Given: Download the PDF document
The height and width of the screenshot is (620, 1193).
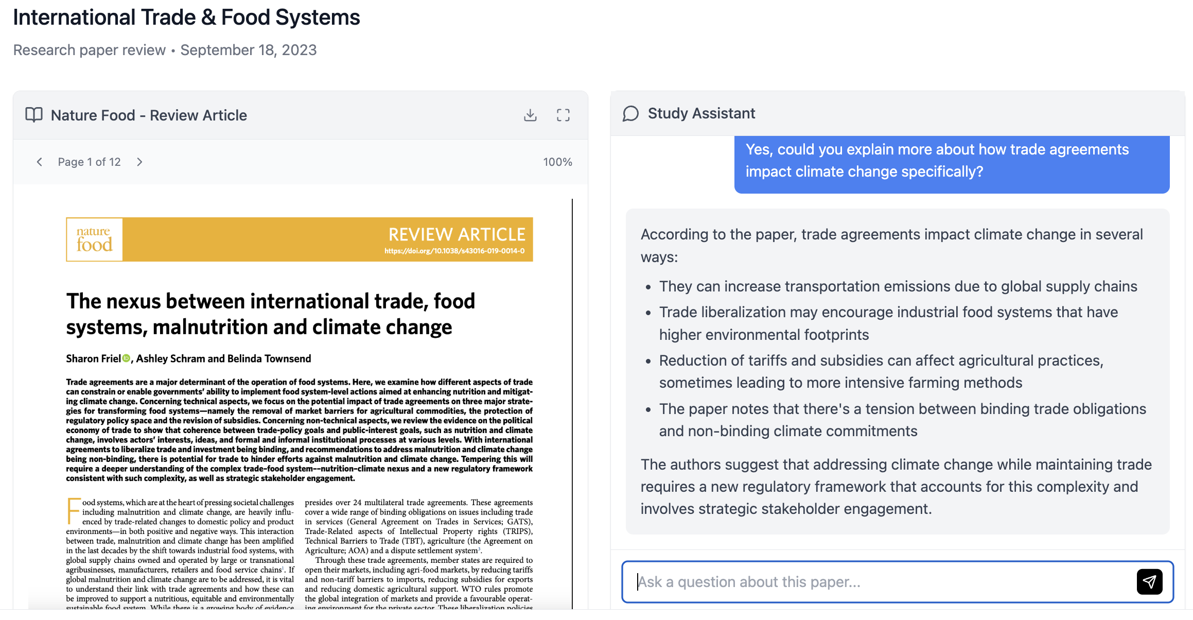Looking at the screenshot, I should pyautogui.click(x=529, y=115).
